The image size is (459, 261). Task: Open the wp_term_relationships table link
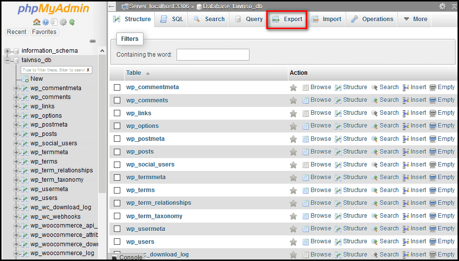(159, 203)
